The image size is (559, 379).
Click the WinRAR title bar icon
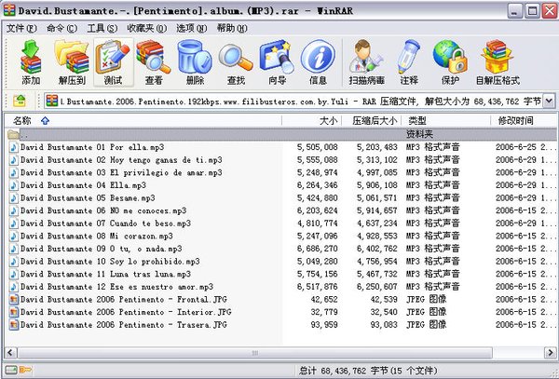[x=9, y=10]
